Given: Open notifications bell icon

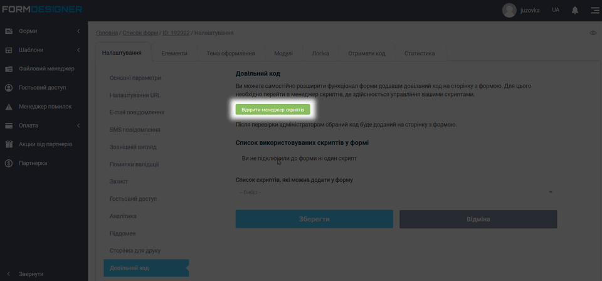Looking at the screenshot, I should pyautogui.click(x=574, y=10).
